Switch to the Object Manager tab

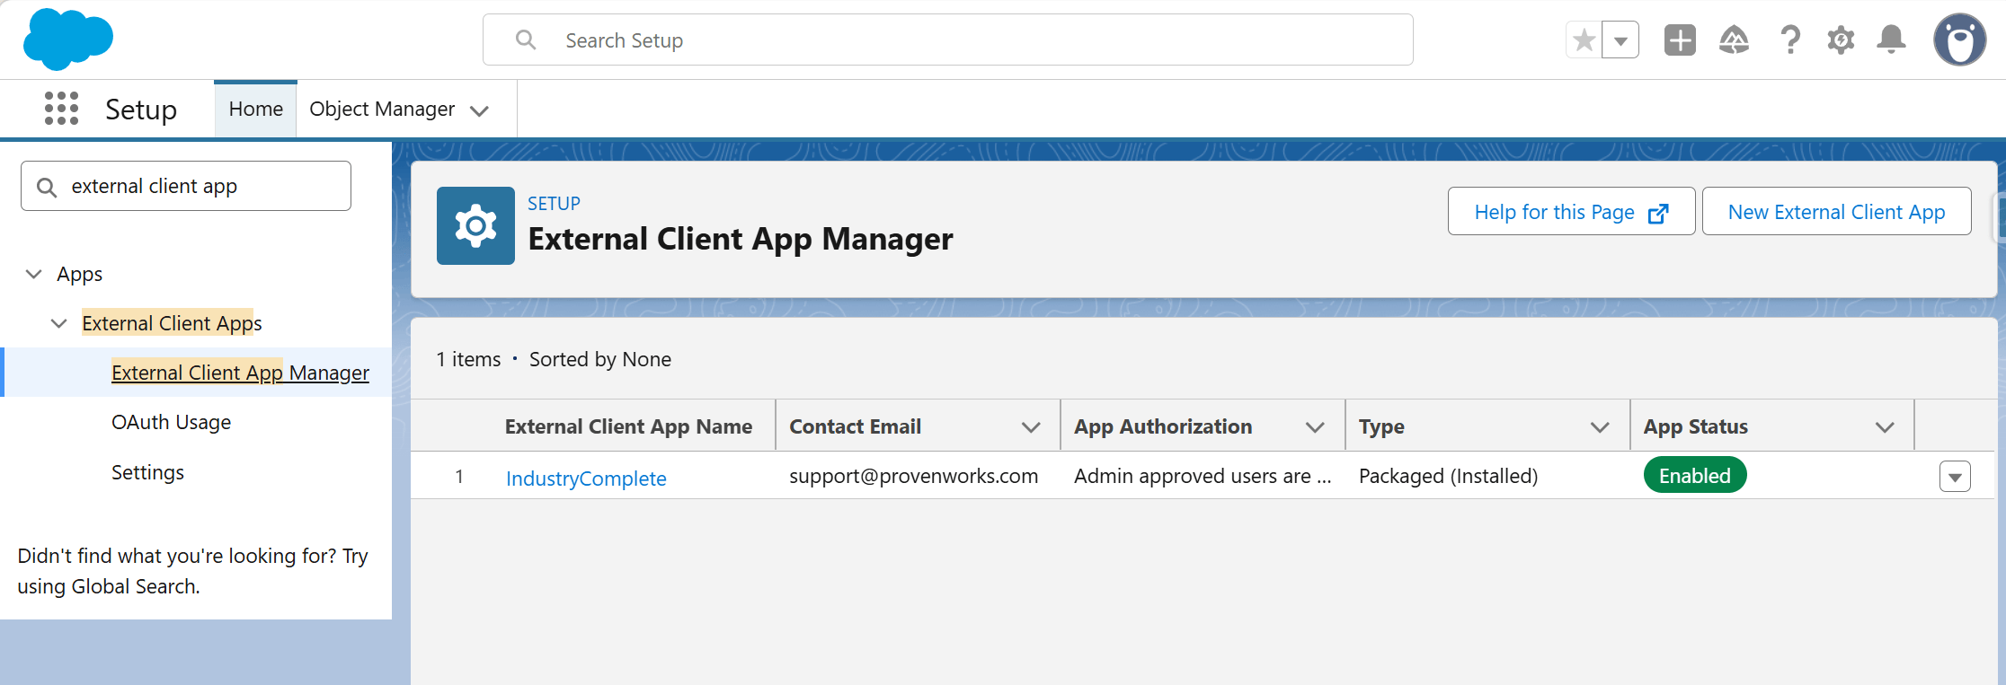[382, 109]
